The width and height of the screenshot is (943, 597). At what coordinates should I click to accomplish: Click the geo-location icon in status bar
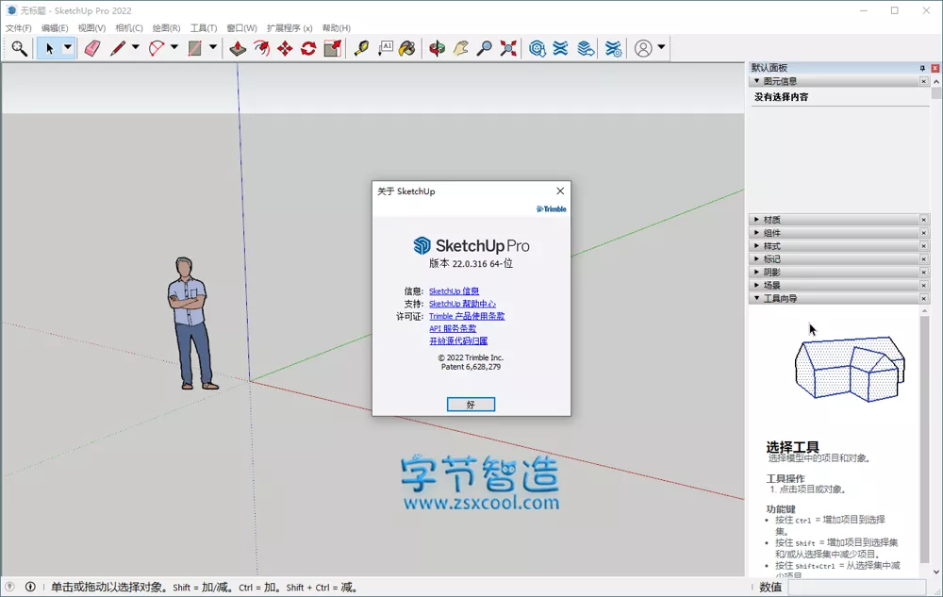point(9,587)
